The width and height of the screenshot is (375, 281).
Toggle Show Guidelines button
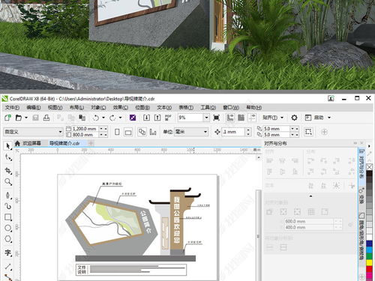(252, 118)
